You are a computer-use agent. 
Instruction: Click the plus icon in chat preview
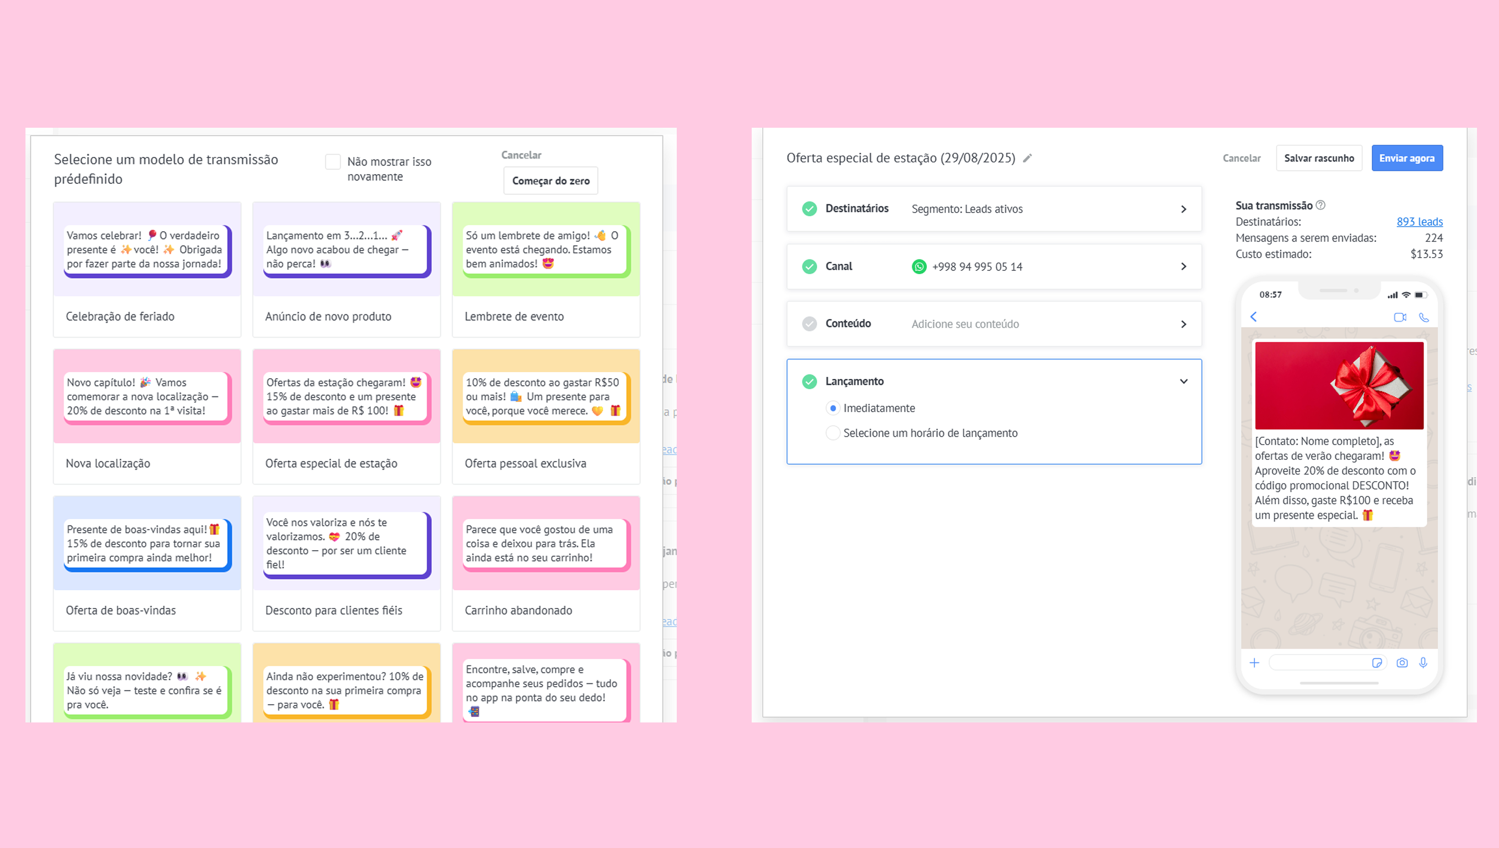click(1254, 663)
